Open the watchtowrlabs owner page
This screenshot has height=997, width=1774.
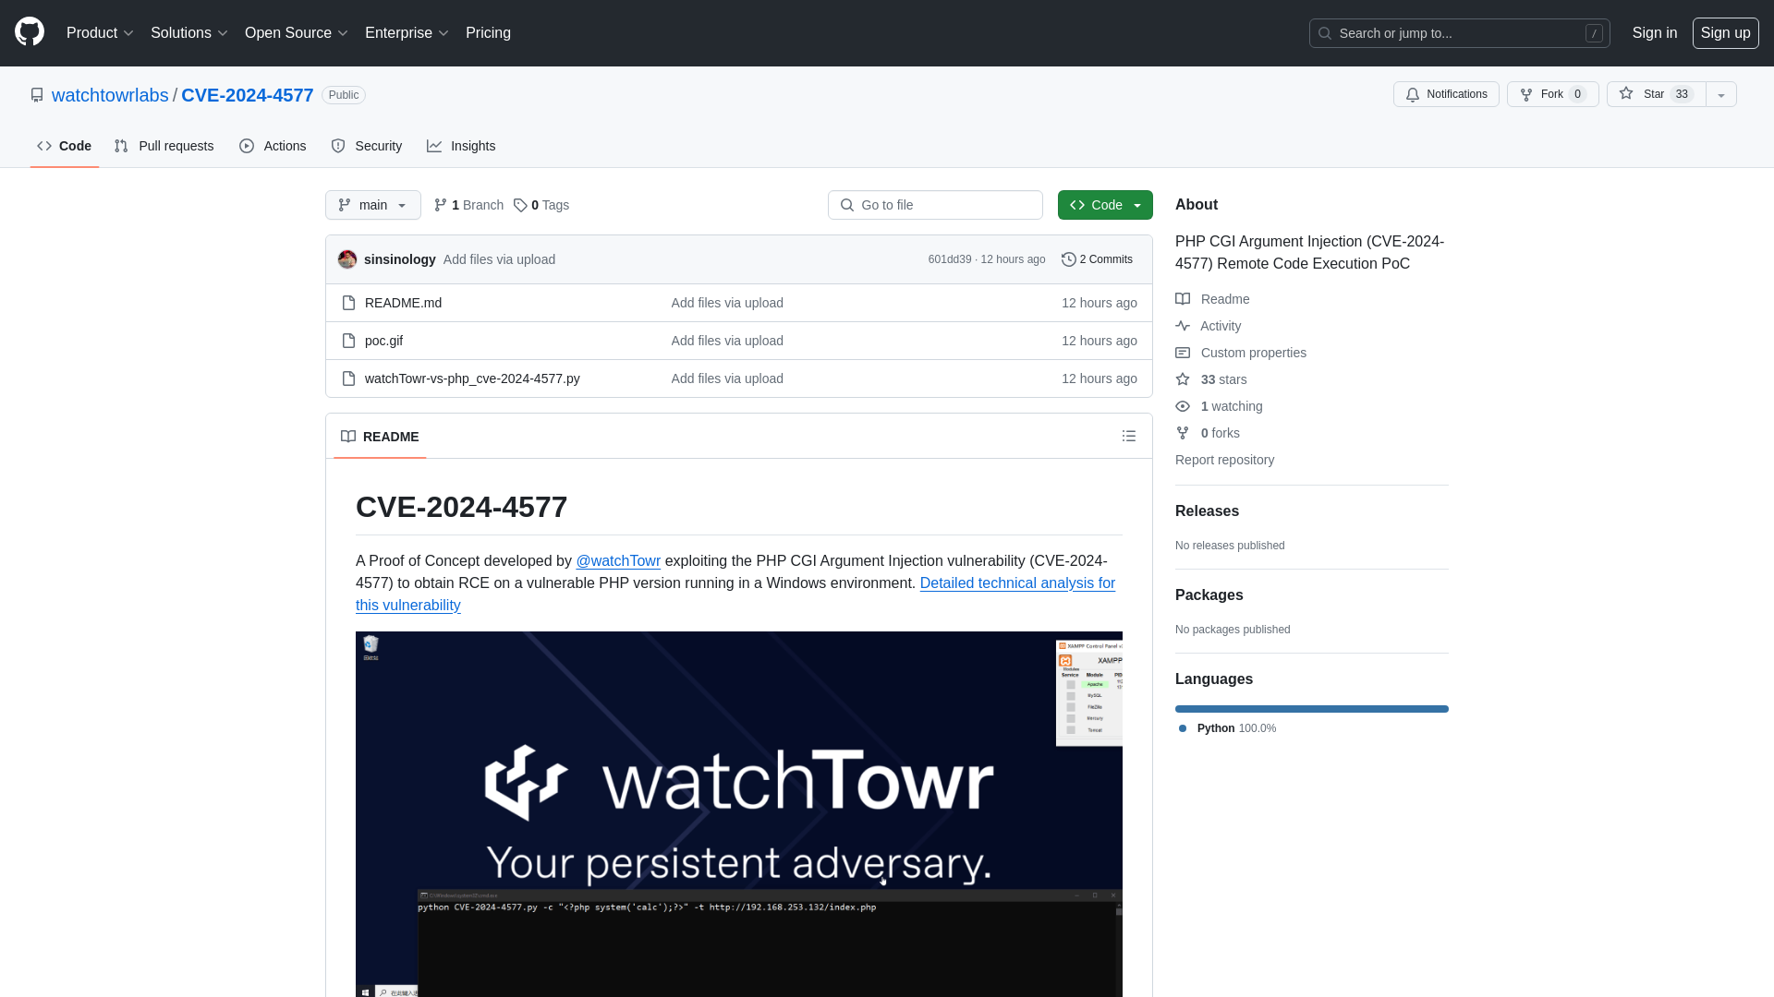(110, 95)
